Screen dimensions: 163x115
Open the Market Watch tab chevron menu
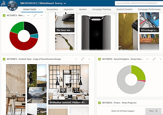(39, 9)
